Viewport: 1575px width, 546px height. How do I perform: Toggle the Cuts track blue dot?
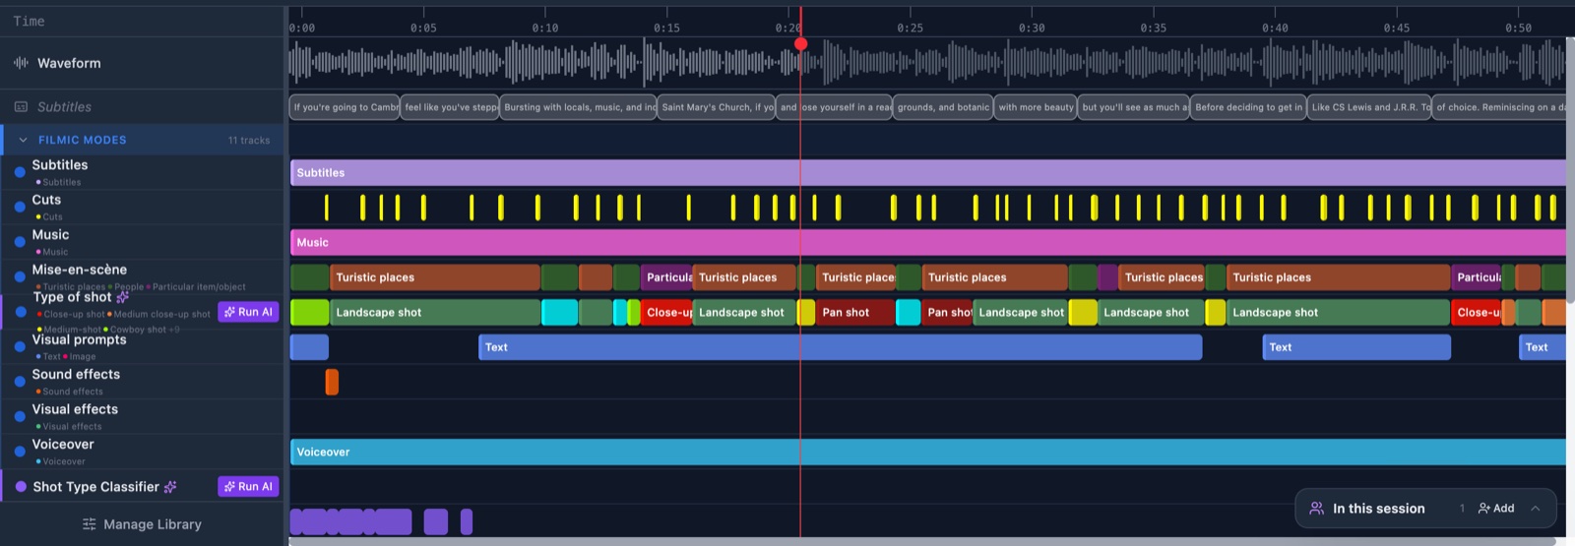coord(20,207)
